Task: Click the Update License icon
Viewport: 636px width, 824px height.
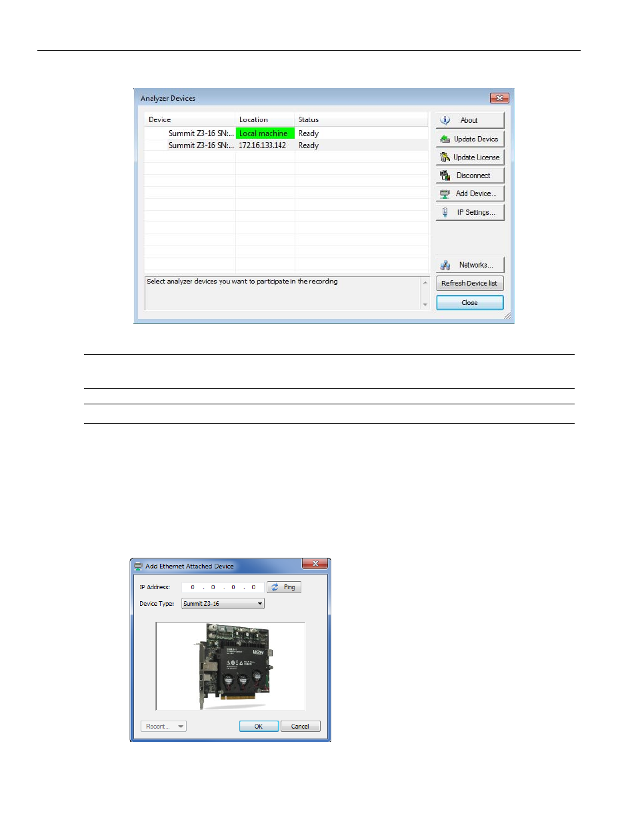Action: pyautogui.click(x=445, y=157)
